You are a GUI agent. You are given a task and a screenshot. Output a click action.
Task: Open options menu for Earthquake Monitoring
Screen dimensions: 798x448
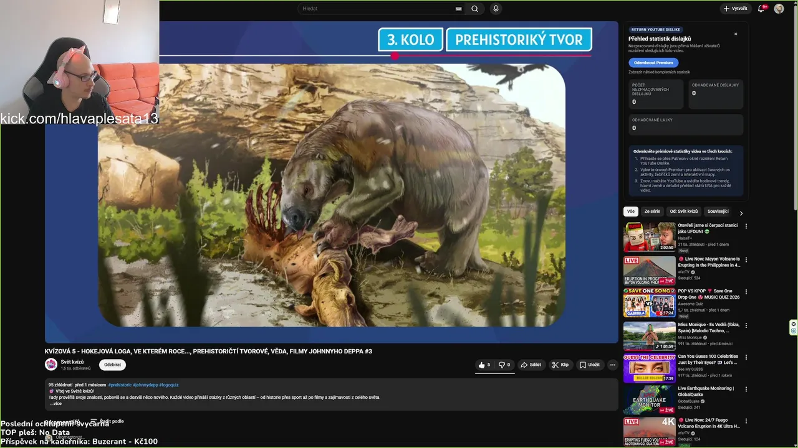click(746, 390)
